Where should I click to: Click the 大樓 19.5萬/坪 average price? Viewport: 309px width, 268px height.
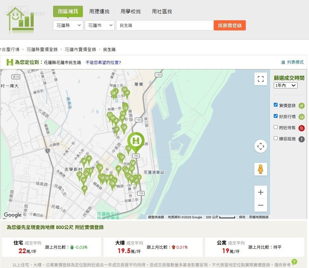tap(129, 251)
